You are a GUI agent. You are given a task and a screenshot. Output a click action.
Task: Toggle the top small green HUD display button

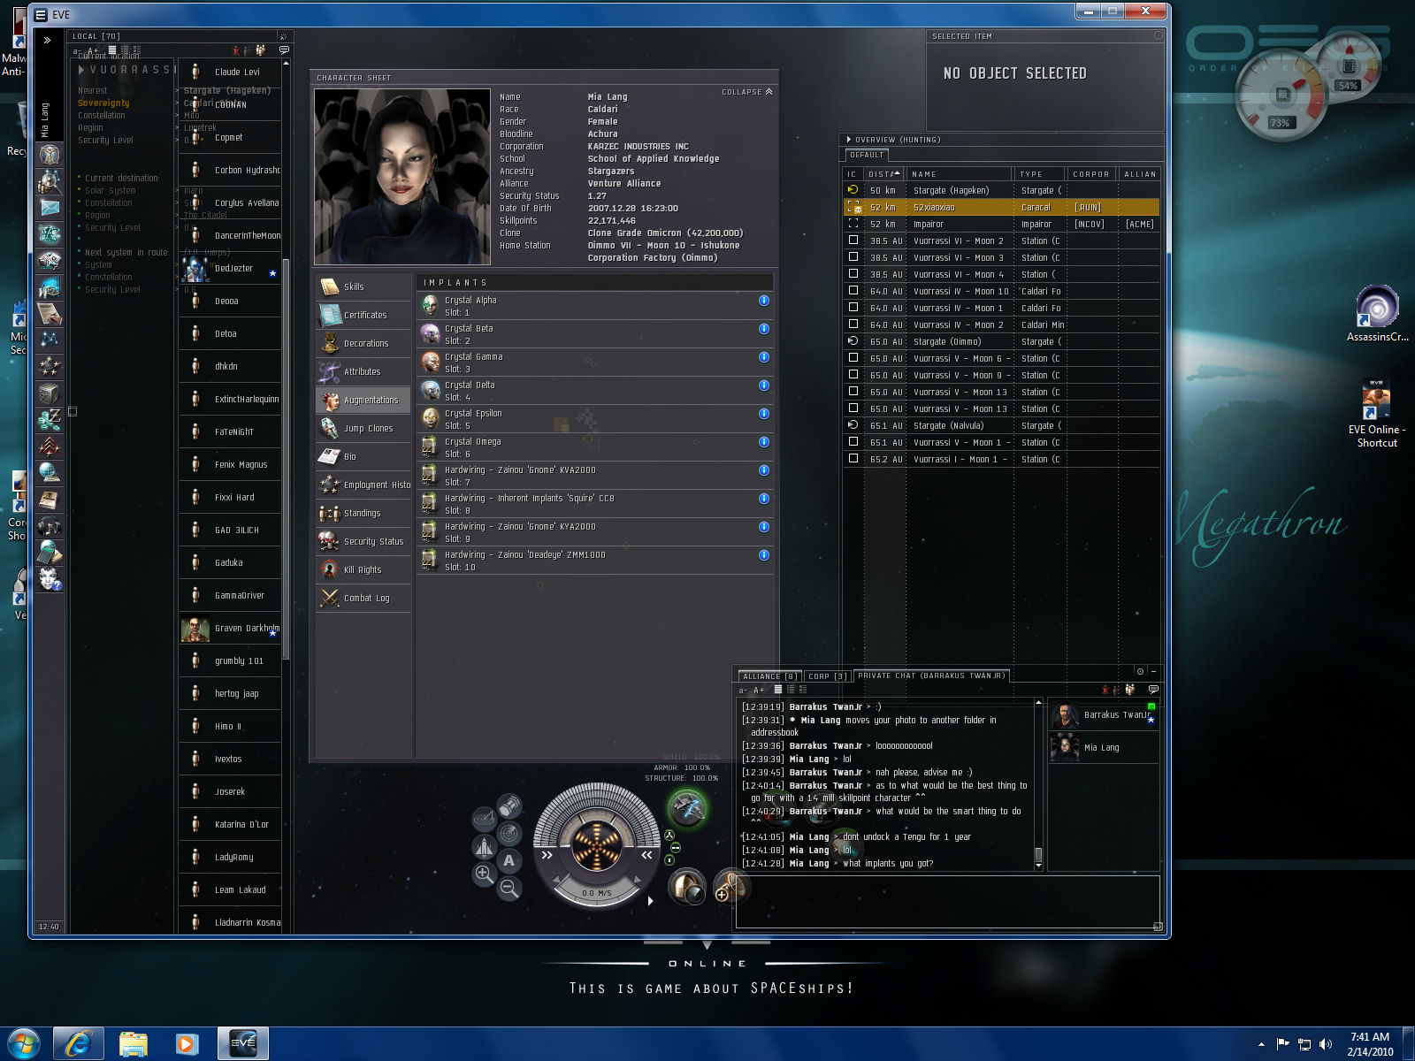coord(669,835)
